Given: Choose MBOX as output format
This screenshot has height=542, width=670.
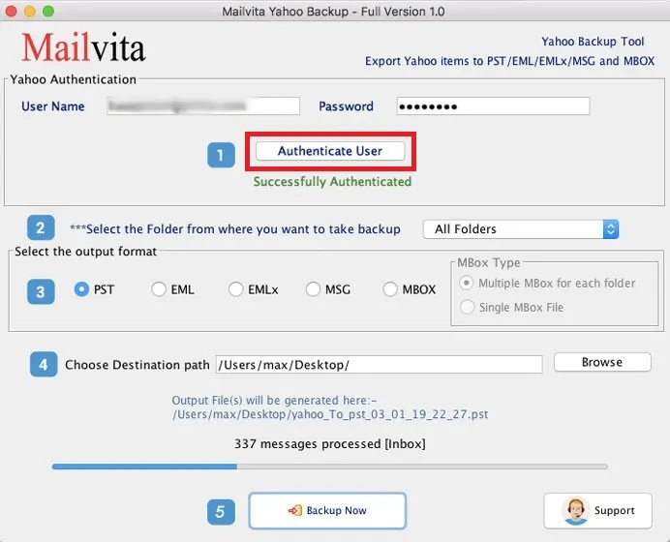Looking at the screenshot, I should click(x=390, y=289).
